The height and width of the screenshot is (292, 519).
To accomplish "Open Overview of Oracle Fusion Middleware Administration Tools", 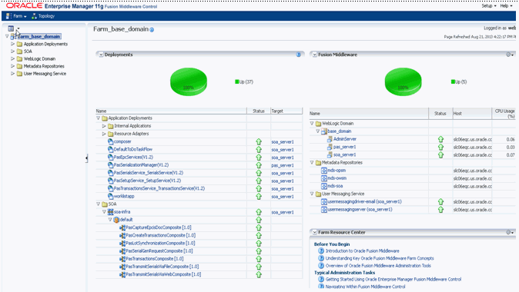I will 378,266.
